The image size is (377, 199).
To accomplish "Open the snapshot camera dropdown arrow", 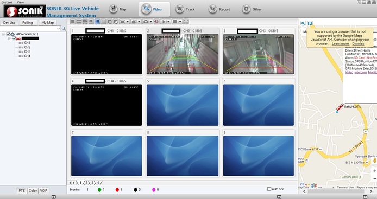I will pos(151,22).
